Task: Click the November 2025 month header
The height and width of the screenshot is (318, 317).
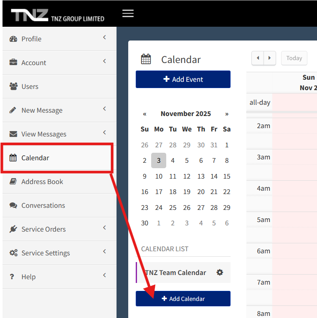Action: (x=186, y=114)
